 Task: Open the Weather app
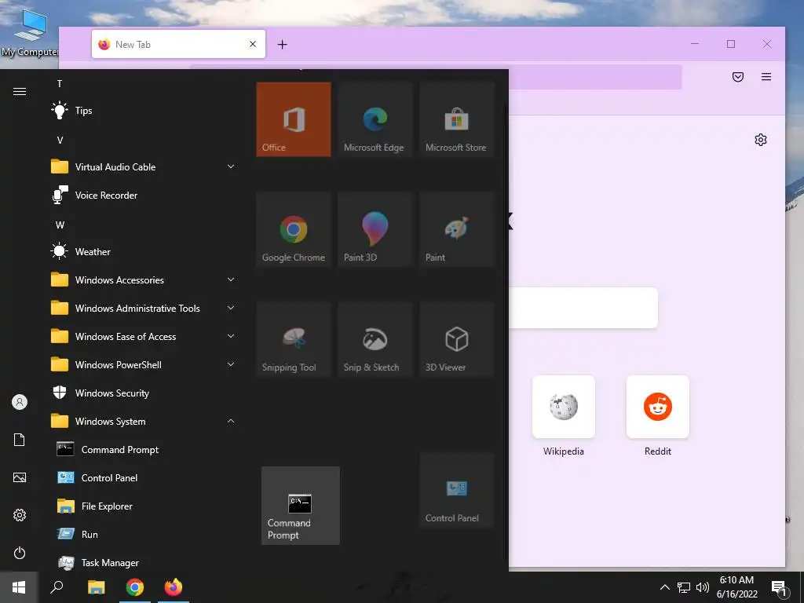144,252
